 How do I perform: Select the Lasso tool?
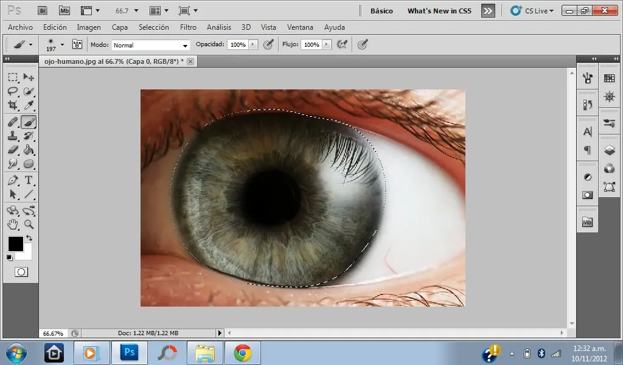click(x=12, y=91)
